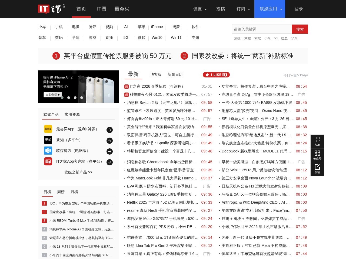346x259 pixels.
Task: Switch to the 周榜 ranking tab
Action: pos(61,192)
